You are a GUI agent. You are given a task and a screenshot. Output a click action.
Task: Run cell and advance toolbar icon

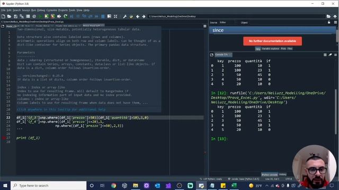[x=53, y=16]
